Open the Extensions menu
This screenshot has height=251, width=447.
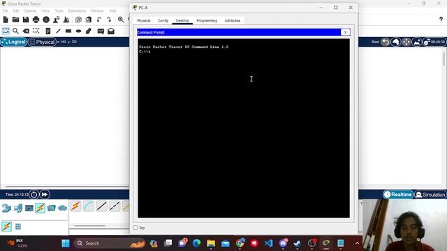point(77,11)
